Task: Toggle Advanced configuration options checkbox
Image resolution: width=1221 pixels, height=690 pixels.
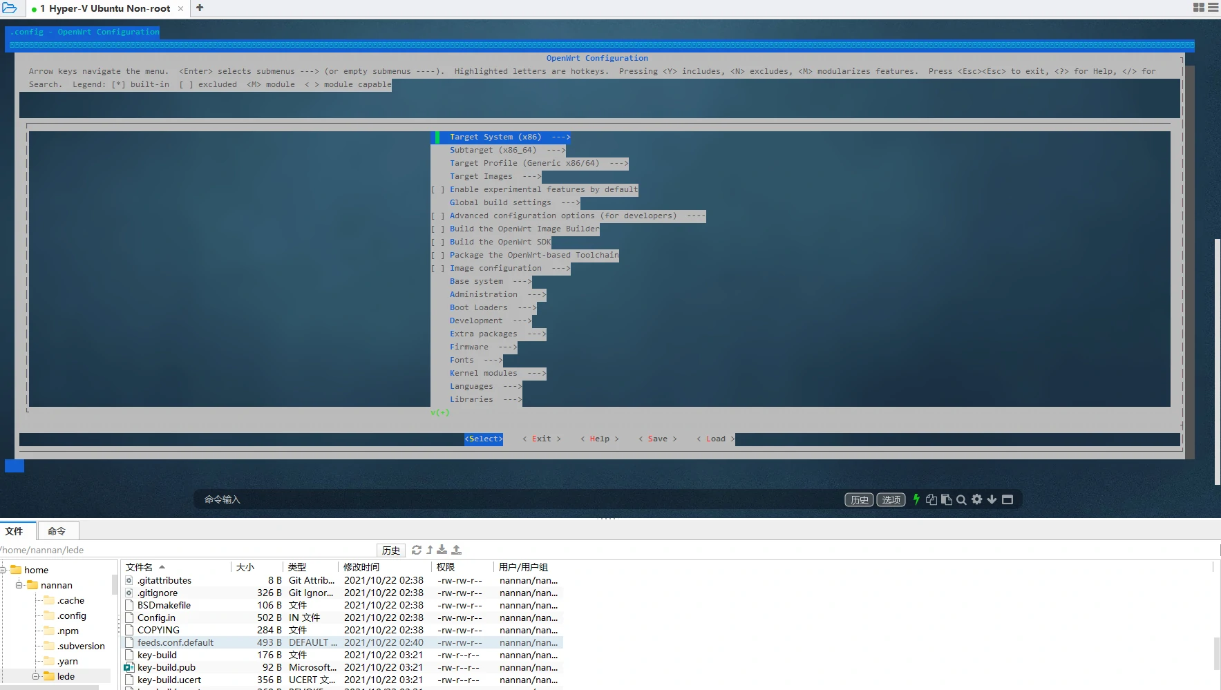Action: (437, 215)
